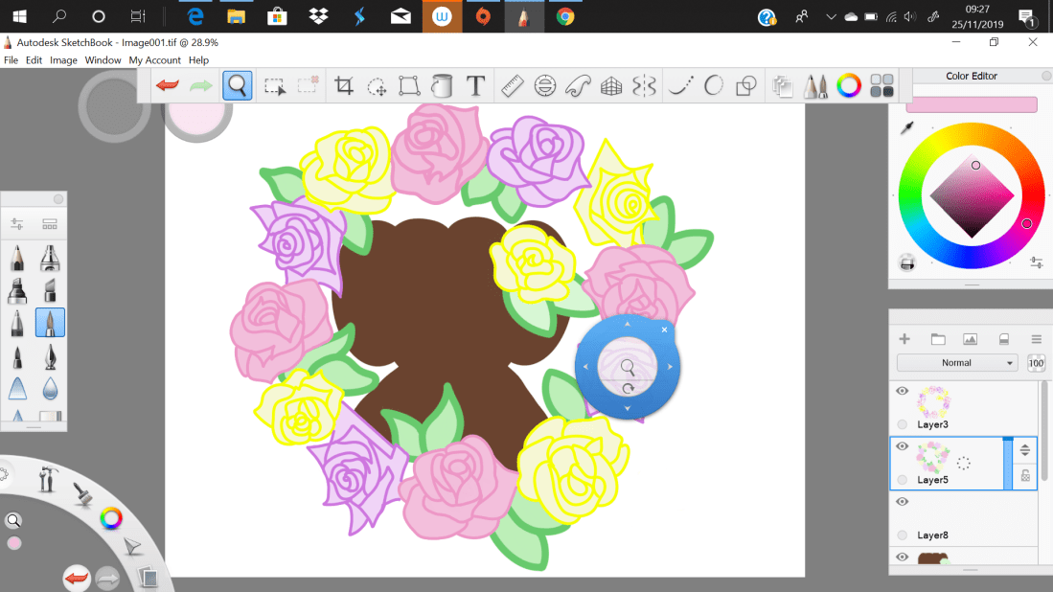The image size is (1053, 592).
Task: Click the pink current color bar
Action: pos(971,104)
